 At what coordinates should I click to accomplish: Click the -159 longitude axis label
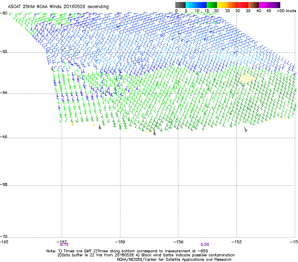pos(120,242)
